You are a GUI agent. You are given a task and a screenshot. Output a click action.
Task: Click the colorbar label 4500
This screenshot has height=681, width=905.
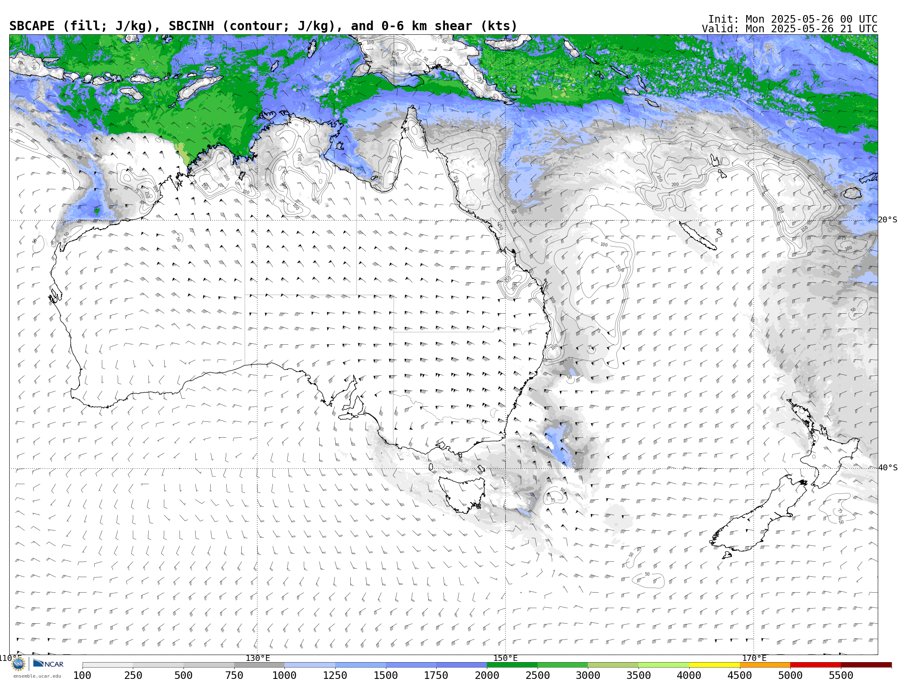click(x=740, y=676)
